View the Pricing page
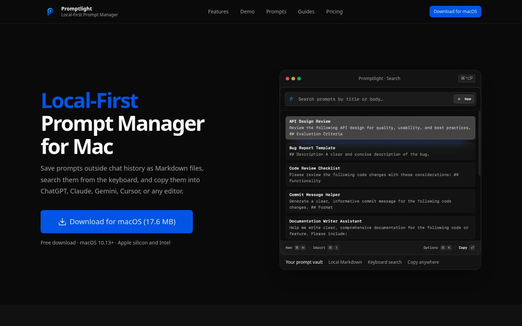The image size is (522, 326). pyautogui.click(x=334, y=12)
